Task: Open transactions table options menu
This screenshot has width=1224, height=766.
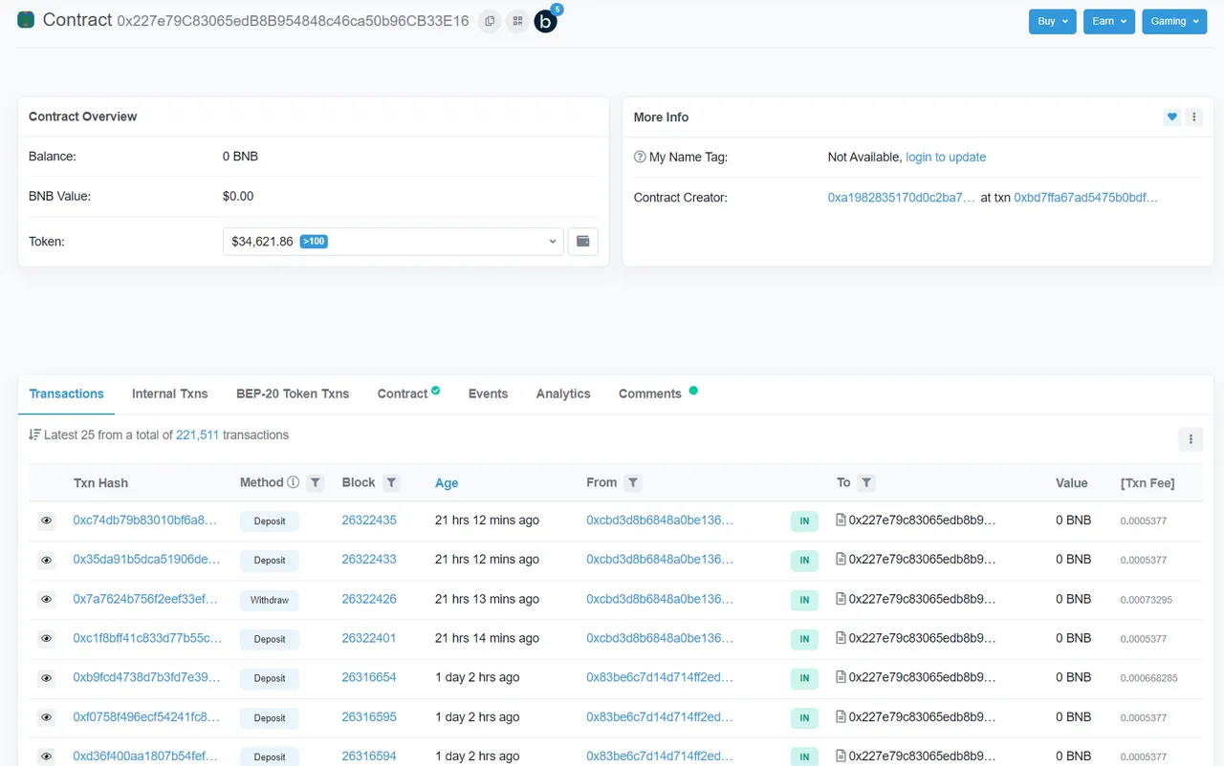Action: 1191,439
